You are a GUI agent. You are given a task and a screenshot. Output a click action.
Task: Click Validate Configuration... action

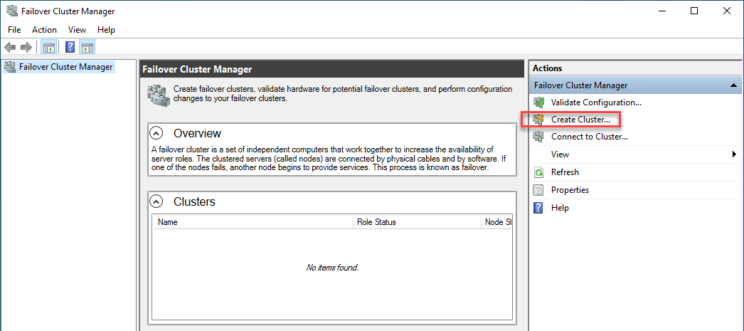click(597, 102)
